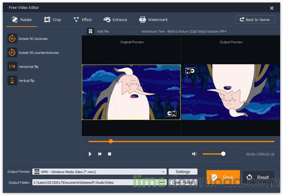Click the Watermark tab icon
The image size is (283, 196).
coord(142,19)
